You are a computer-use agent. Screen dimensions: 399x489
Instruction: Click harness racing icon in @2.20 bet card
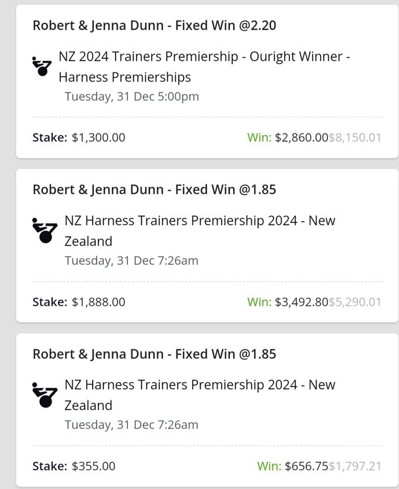coord(43,65)
